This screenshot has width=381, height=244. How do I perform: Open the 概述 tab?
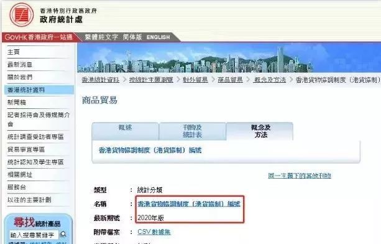(x=125, y=131)
